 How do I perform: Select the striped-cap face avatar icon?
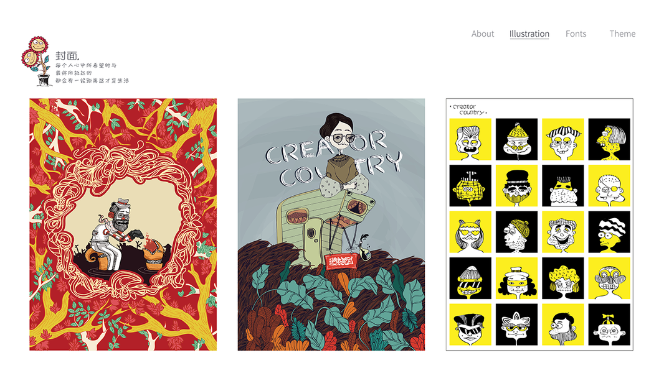click(563, 139)
